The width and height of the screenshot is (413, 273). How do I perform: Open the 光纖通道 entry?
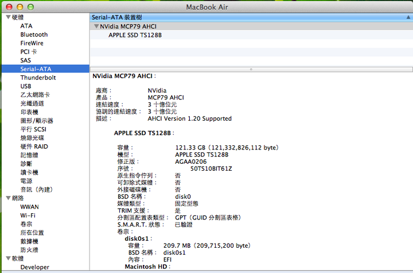tap(32, 103)
